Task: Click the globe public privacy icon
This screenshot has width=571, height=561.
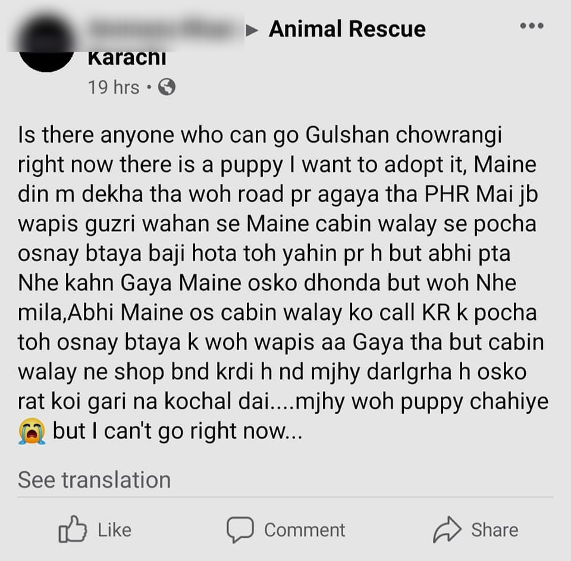Action: pyautogui.click(x=167, y=87)
